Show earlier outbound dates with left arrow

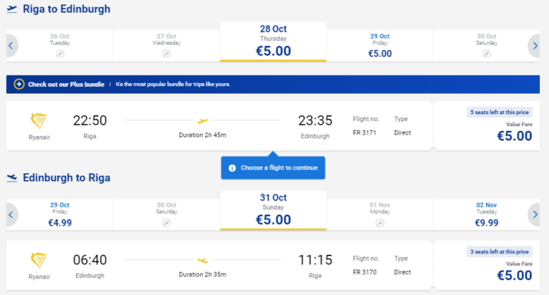(x=11, y=45)
